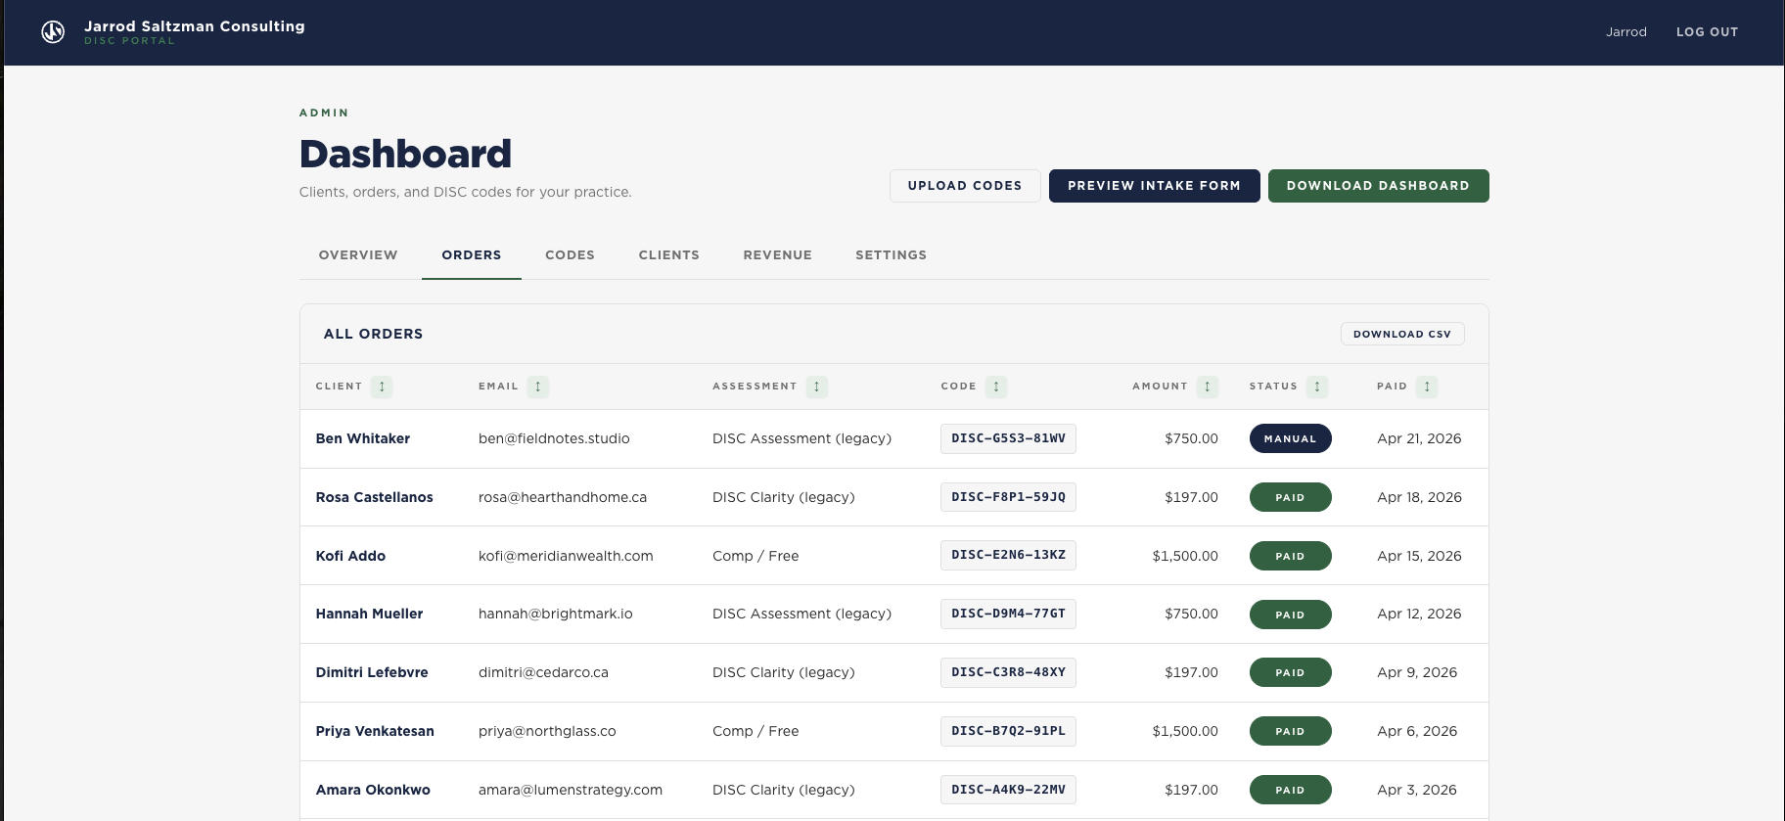The height and width of the screenshot is (821, 1785).
Task: Sort orders by Assessment column
Action: coord(816,387)
